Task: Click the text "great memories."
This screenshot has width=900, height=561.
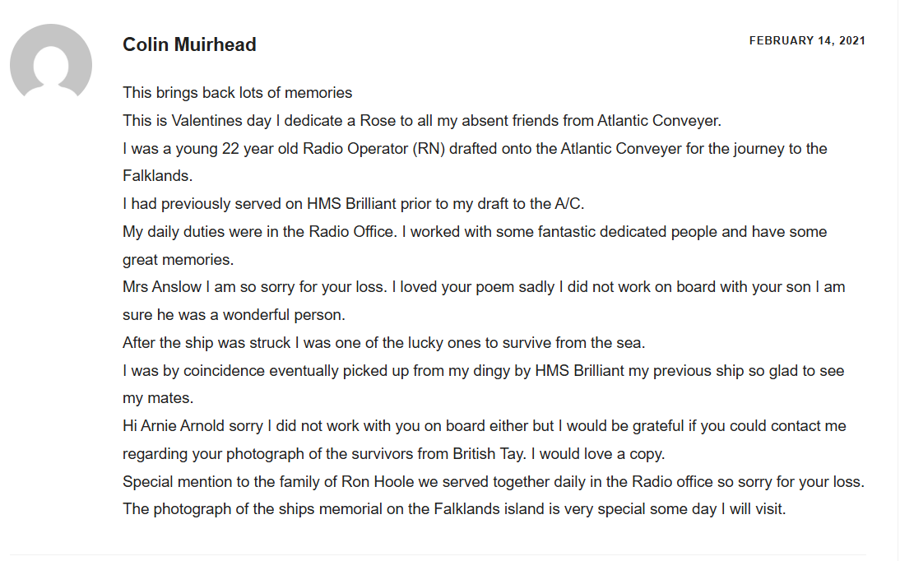Action: coord(179,260)
